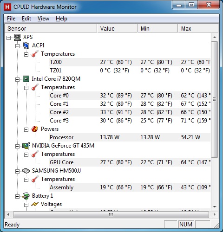The height and width of the screenshot is (232, 223).
Task: Maximize the Hardware Monitor window
Action: [x=191, y=6]
